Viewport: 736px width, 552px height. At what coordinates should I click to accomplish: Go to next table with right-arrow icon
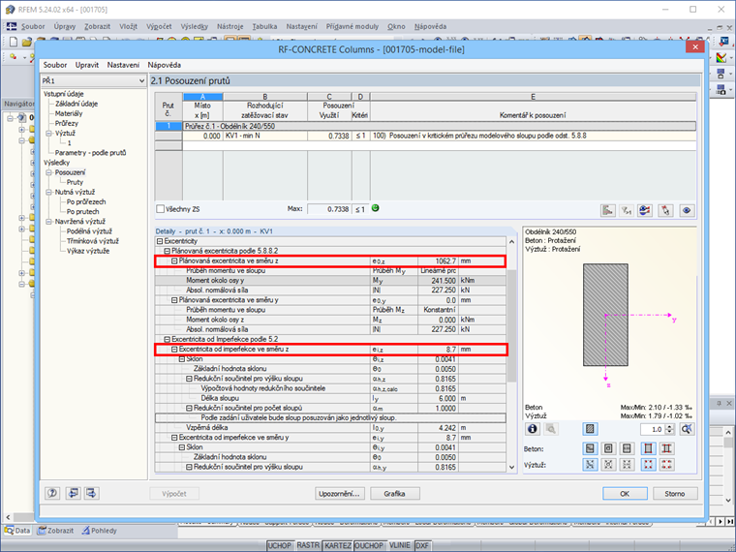click(x=91, y=493)
